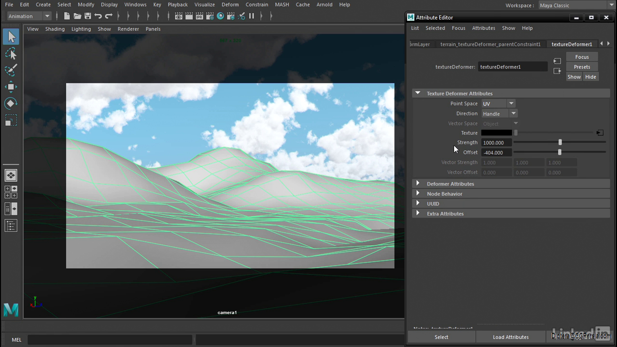The image size is (617, 347).
Task: Activate the Move tool
Action: pos(11,87)
